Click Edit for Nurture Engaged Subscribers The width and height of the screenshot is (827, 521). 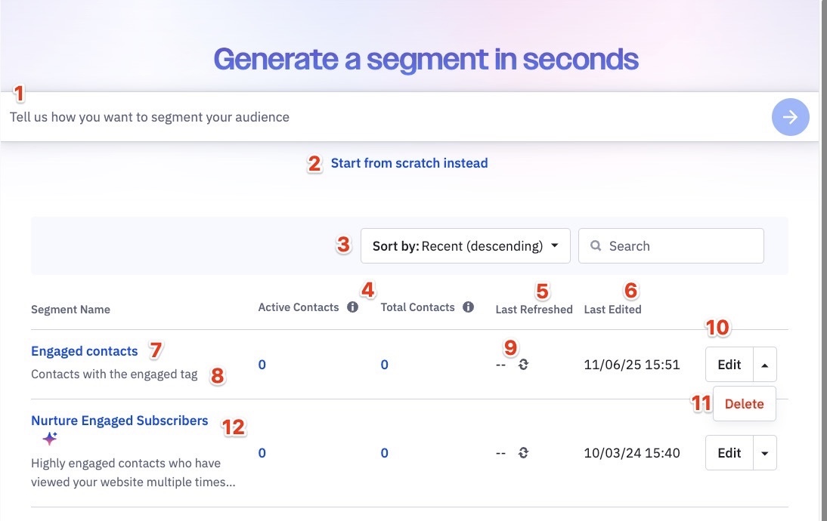(729, 453)
